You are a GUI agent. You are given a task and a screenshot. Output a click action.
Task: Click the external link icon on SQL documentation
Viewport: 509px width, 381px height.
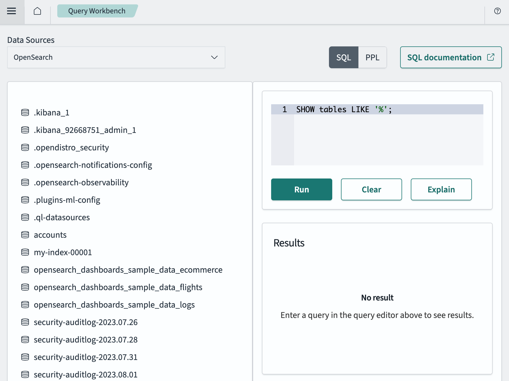pos(491,57)
